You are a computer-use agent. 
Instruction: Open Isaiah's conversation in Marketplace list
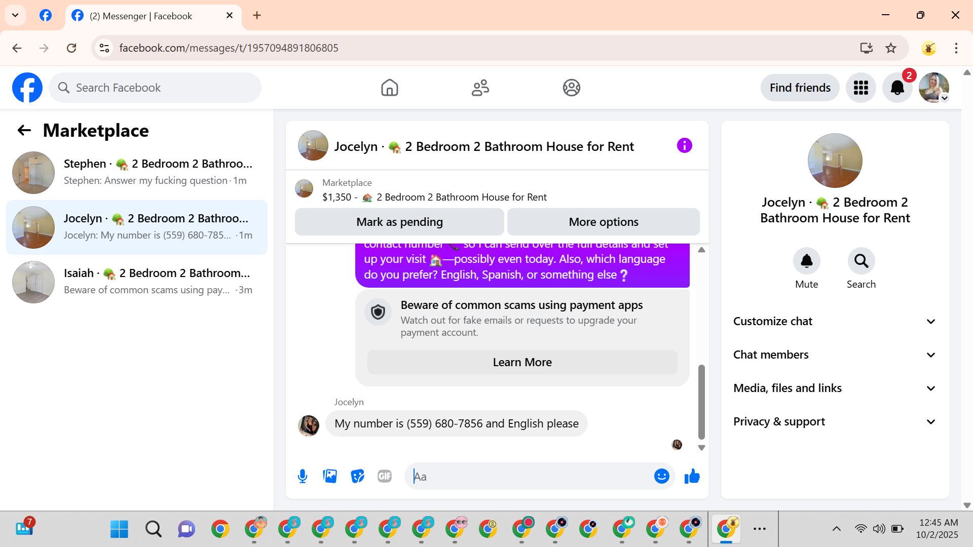coord(137,282)
